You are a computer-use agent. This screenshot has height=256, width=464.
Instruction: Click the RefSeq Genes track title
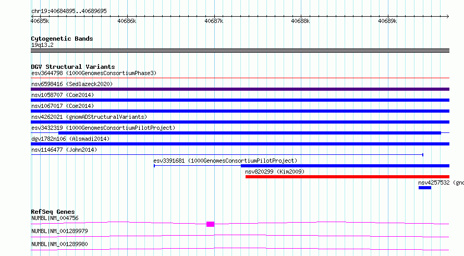coord(53,212)
